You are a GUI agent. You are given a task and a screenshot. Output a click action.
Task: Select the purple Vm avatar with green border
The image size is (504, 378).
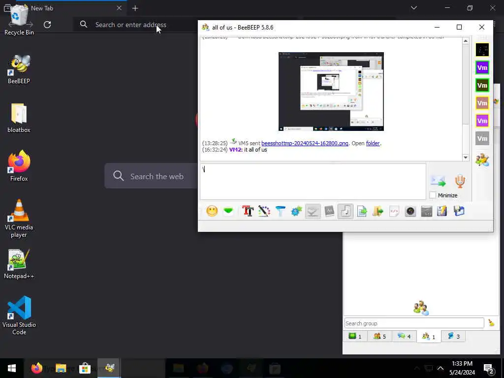[482, 67]
